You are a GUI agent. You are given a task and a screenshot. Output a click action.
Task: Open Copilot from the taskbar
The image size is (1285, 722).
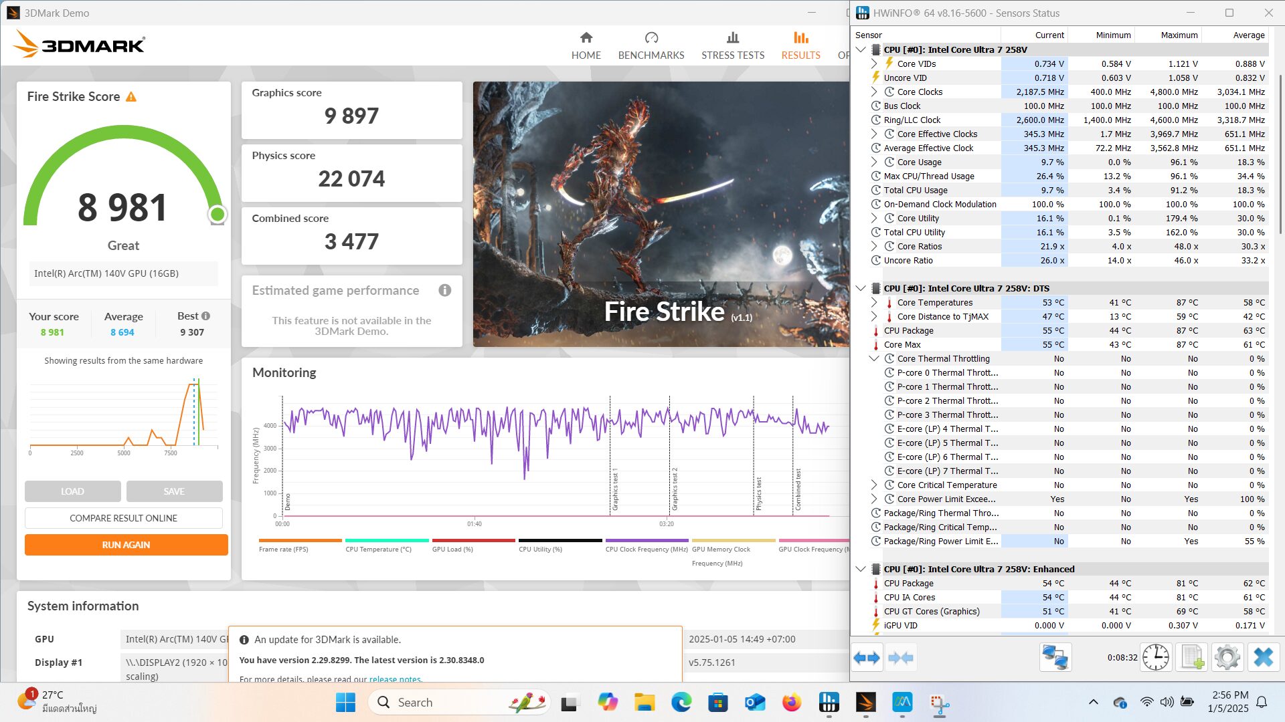coord(608,703)
